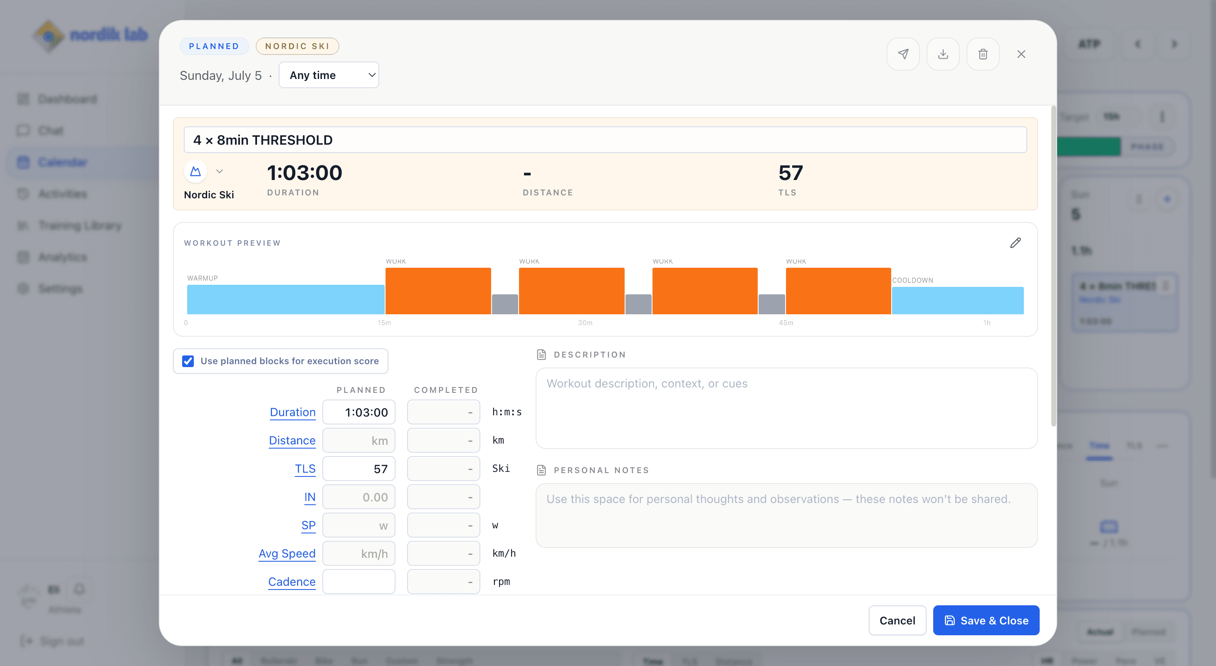The image size is (1216, 666).
Task: Click the dialog vertical scrollbar
Action: pos(1053,266)
